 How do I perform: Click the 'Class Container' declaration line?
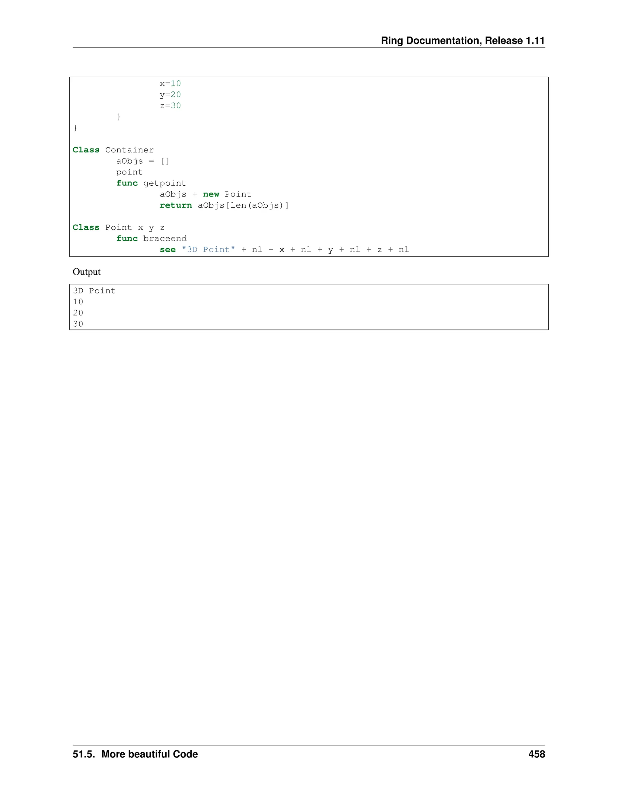[113, 150]
